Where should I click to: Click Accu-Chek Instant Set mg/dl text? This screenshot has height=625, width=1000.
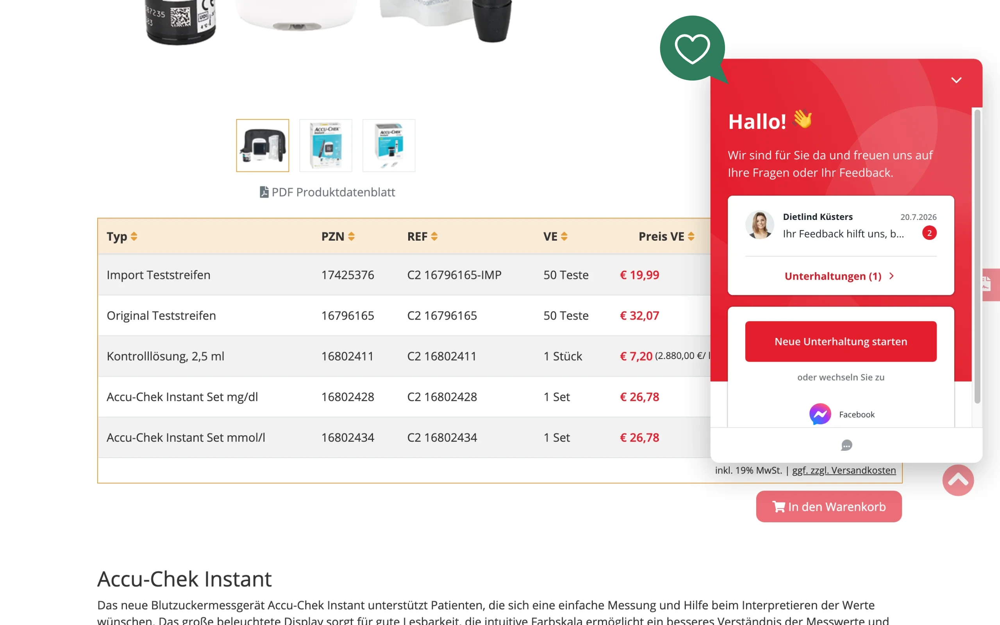[x=182, y=397]
